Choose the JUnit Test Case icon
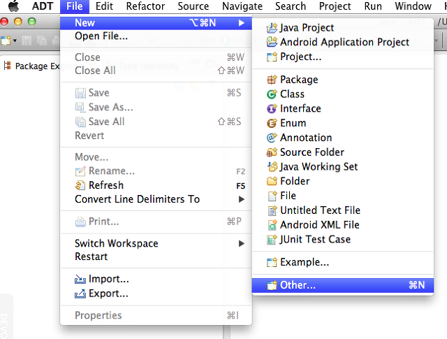 [272, 240]
